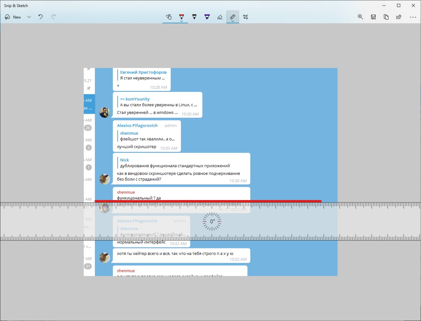Click the text дублирование функционала стандартных приложений

tap(175, 166)
